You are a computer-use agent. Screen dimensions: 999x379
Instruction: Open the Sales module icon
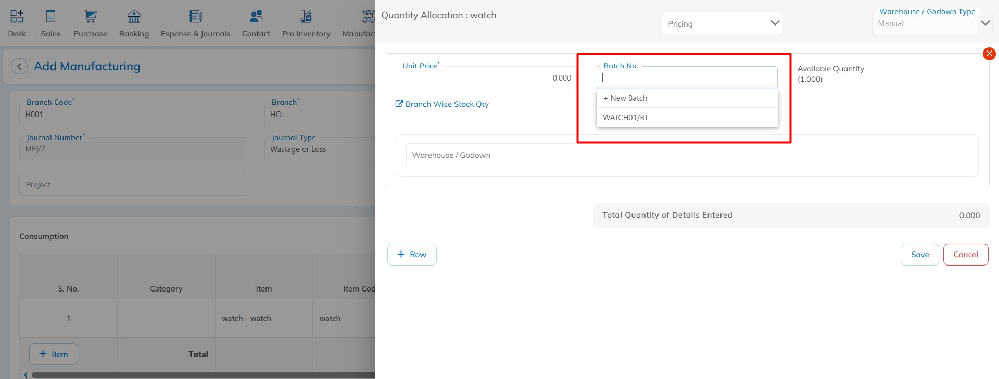pos(50,17)
